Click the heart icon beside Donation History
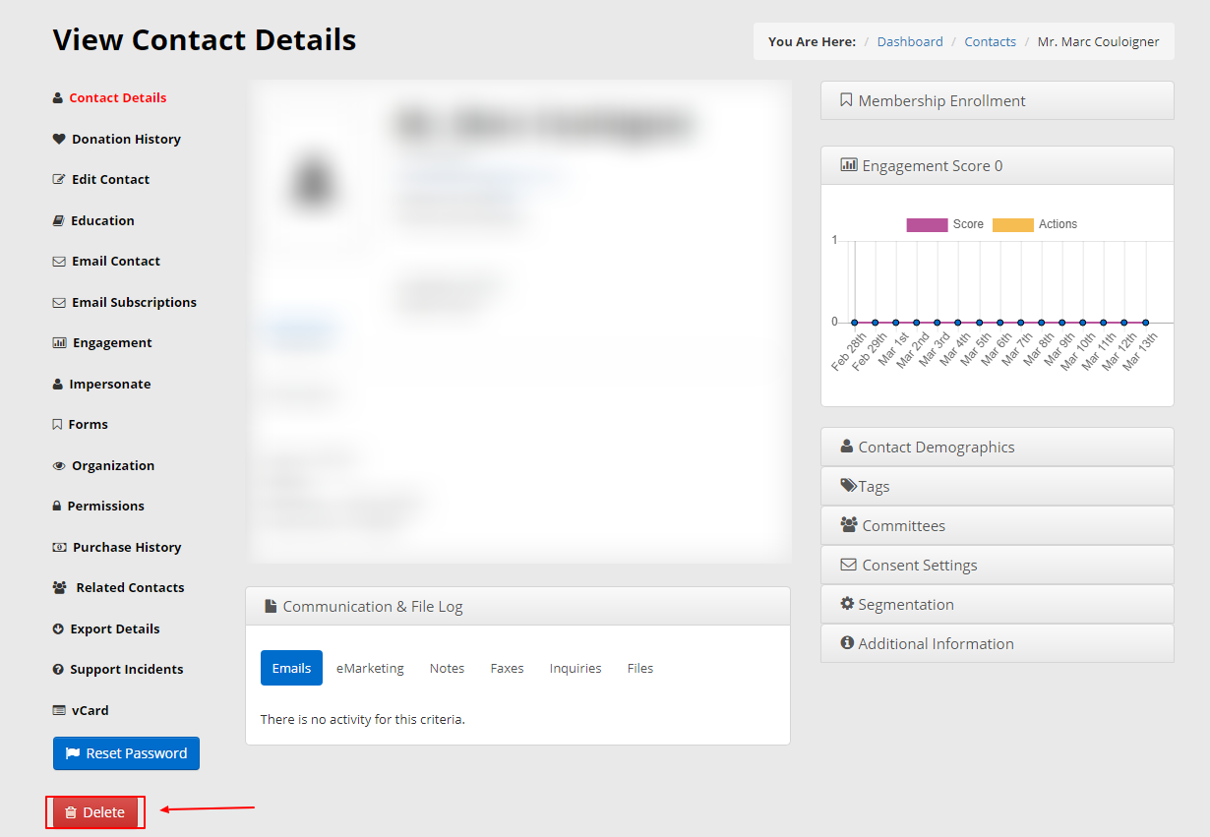 pos(59,139)
